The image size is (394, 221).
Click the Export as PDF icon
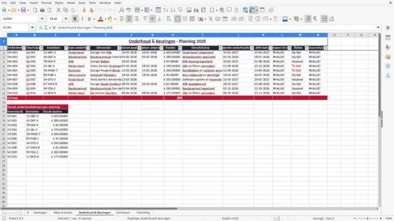click(35, 10)
